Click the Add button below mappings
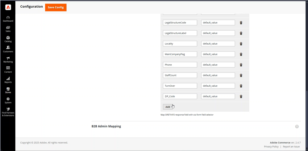 point(167,107)
